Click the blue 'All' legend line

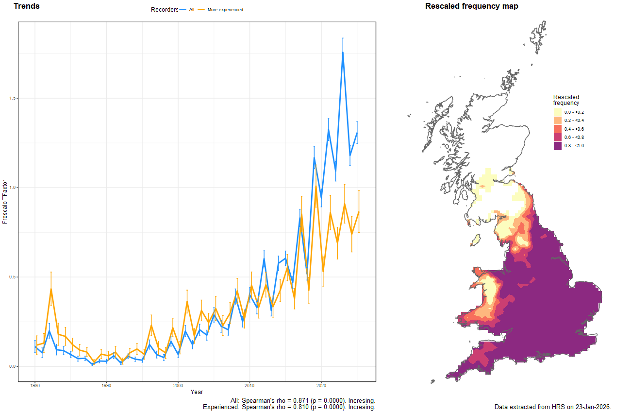click(183, 10)
